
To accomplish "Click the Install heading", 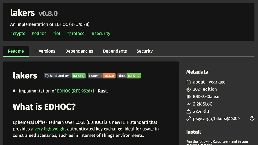I will pos(193,132).
